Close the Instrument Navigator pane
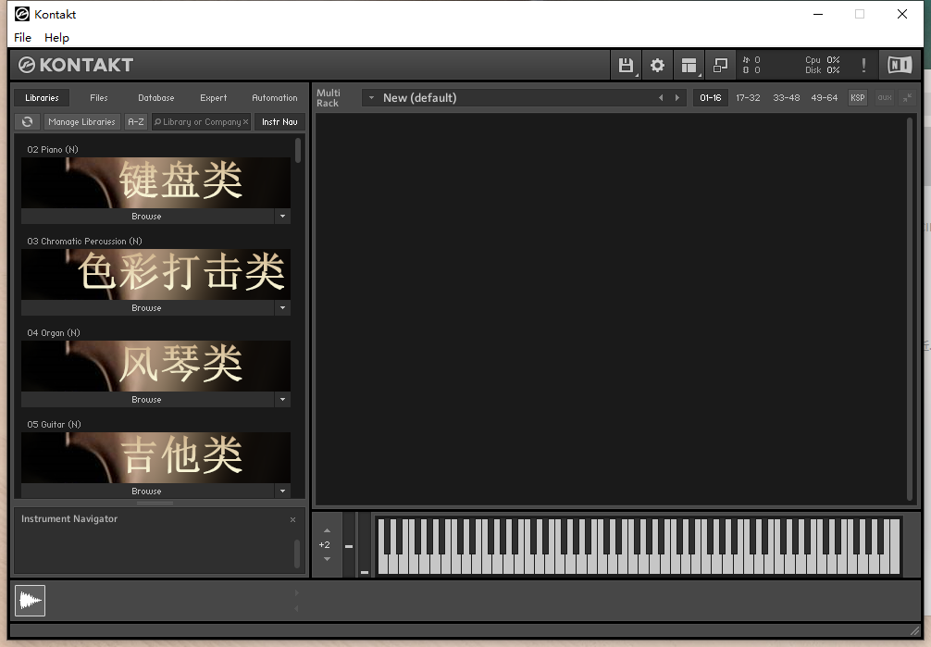 pyautogui.click(x=292, y=520)
